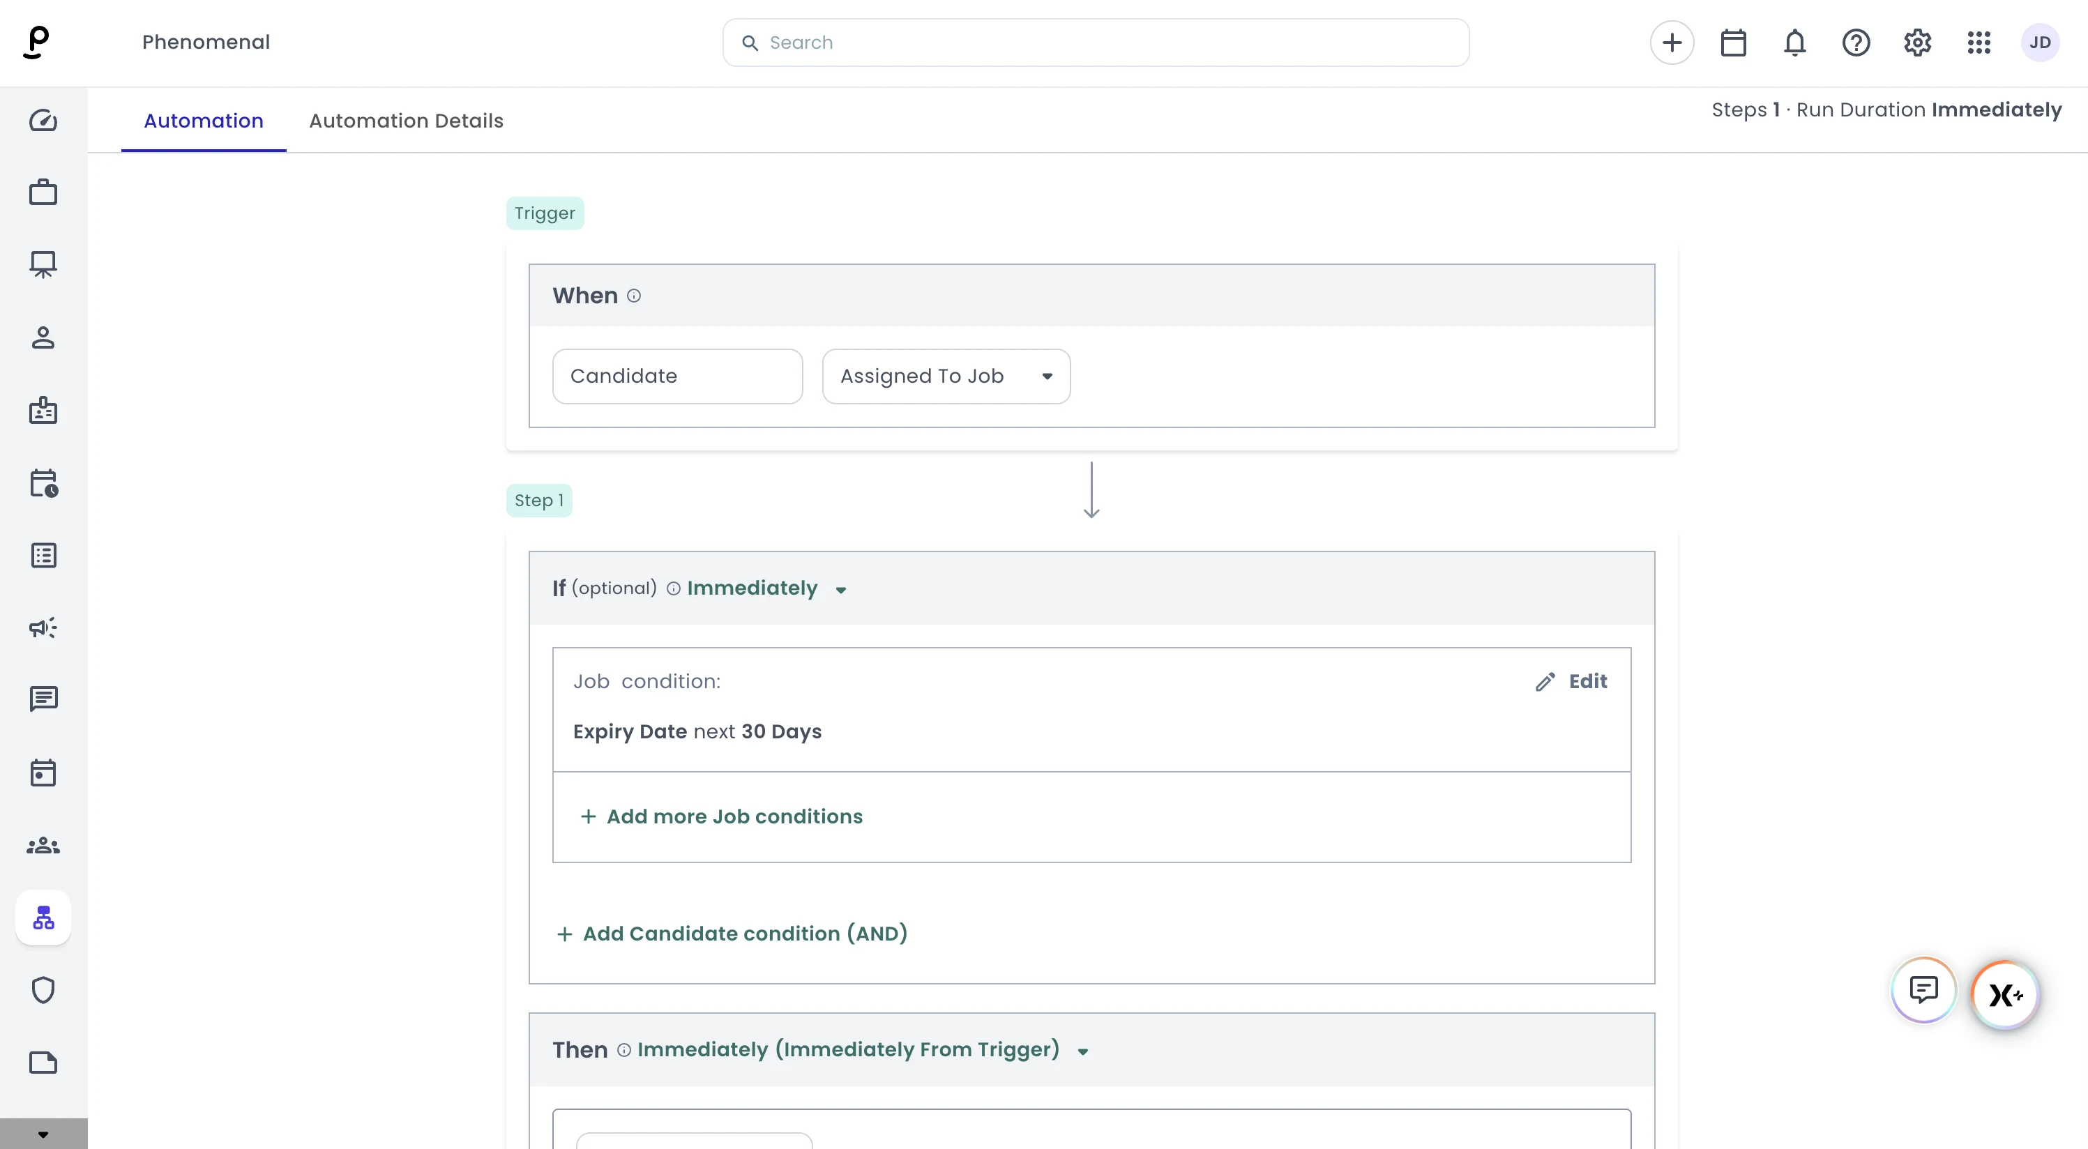Open the help question mark icon
2088x1149 pixels.
point(1856,42)
